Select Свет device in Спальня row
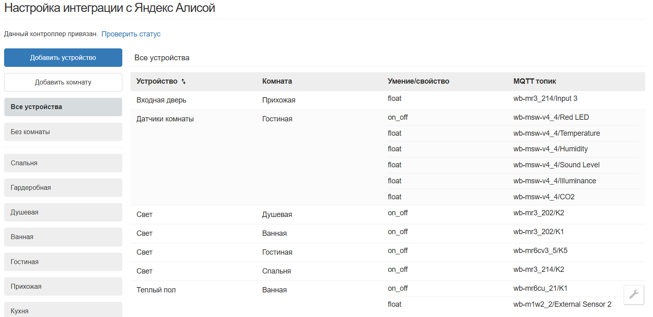The image size is (653, 317). 144,271
